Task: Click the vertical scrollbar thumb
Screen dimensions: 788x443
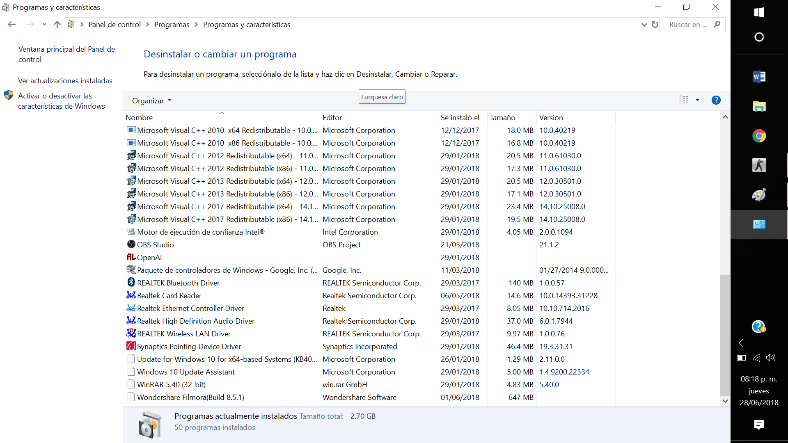Action: pyautogui.click(x=725, y=336)
